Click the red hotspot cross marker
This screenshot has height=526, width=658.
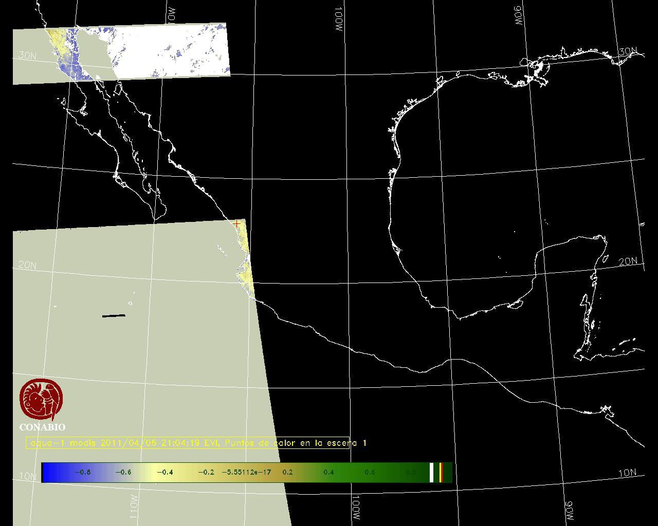point(236,223)
